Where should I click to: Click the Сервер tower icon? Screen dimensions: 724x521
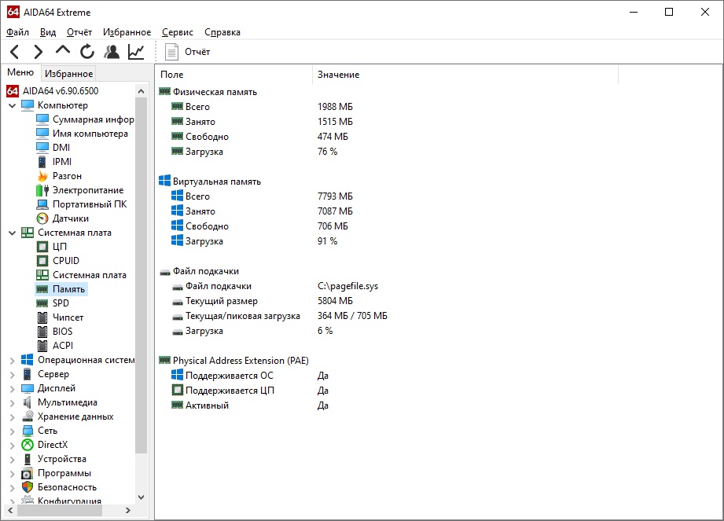point(28,374)
